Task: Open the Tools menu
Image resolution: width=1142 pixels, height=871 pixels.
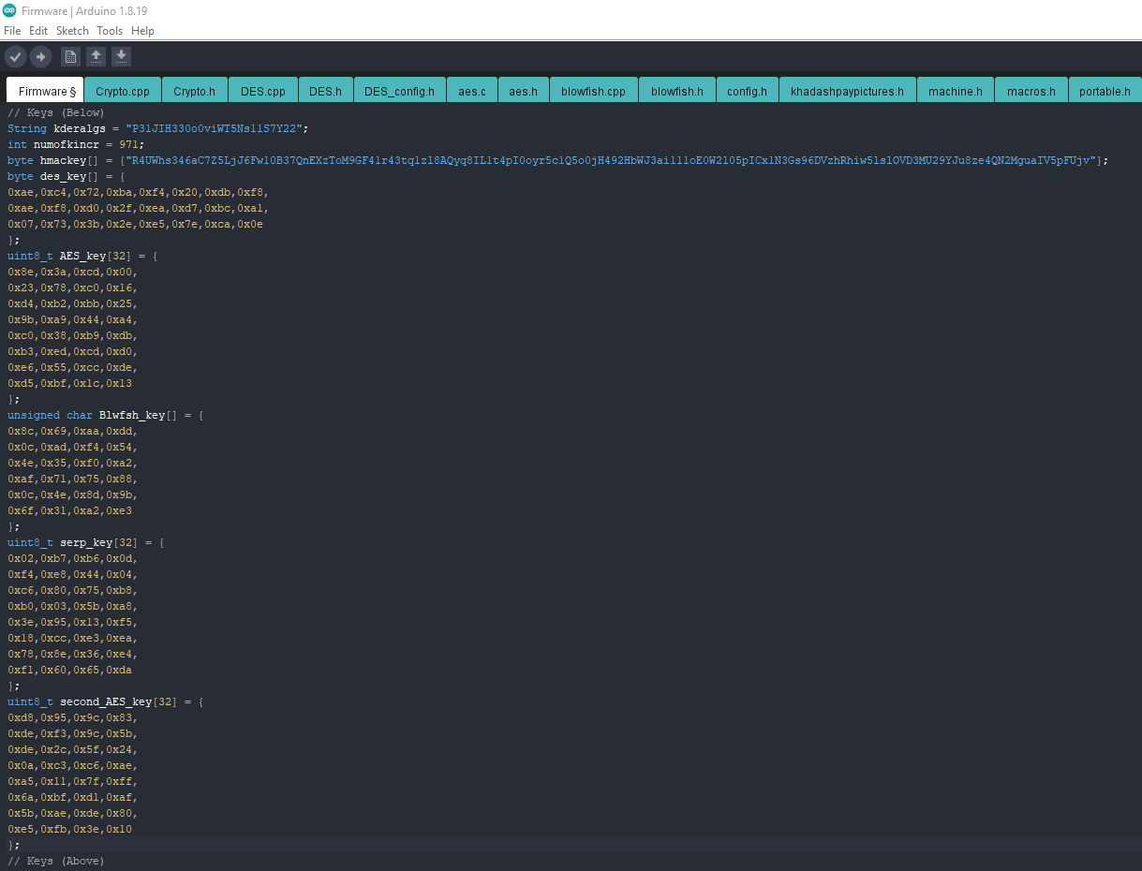Action: 110,31
